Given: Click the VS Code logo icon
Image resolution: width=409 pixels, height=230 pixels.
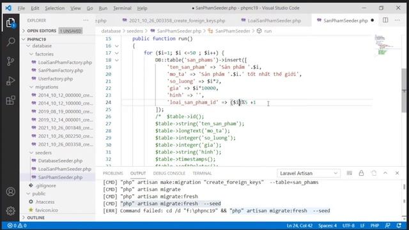Looking at the screenshot, I should click(x=8, y=8).
